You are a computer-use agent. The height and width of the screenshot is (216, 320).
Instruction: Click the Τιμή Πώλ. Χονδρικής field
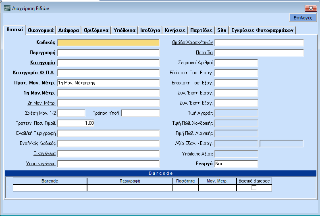click(236, 123)
